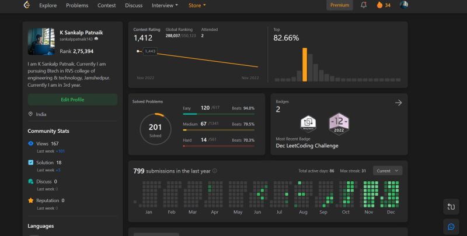The width and height of the screenshot is (467, 236).
Task: Click the Global Ranking 288,037 value
Action: pos(173,36)
